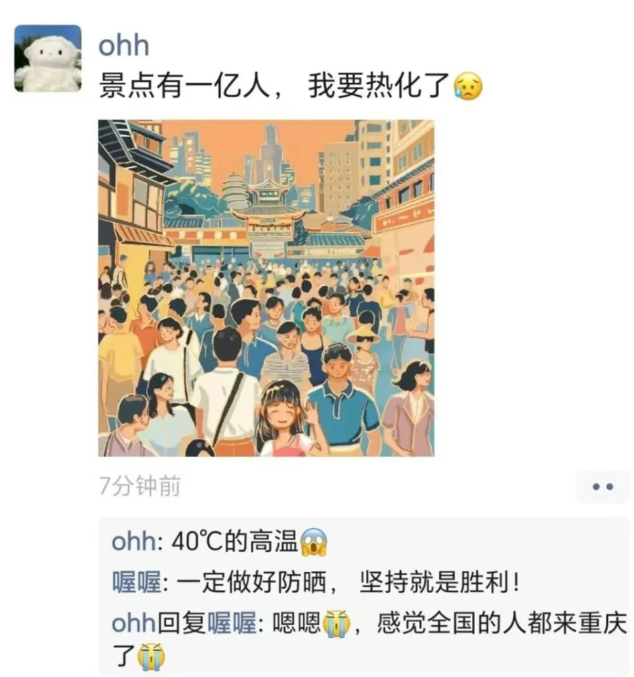This screenshot has width=634, height=677.
Task: Tap the pagoda building in the illustration
Action: point(234,191)
